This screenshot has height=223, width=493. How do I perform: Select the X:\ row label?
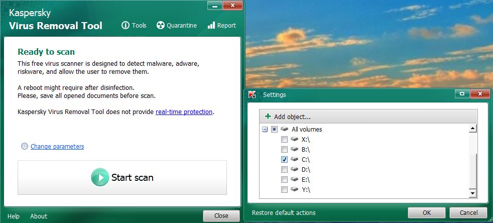(306, 139)
